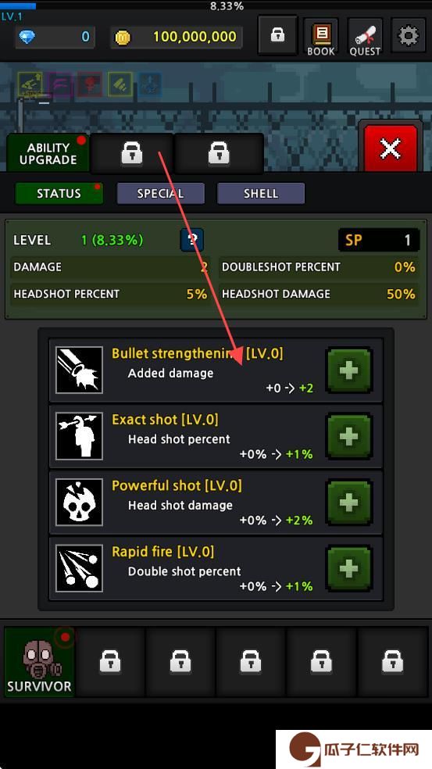Click the Exact shot skill icon
432x769 pixels.
79,436
